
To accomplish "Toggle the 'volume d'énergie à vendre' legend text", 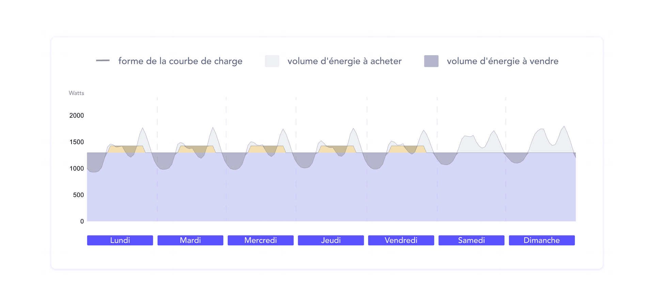I will (x=502, y=61).
